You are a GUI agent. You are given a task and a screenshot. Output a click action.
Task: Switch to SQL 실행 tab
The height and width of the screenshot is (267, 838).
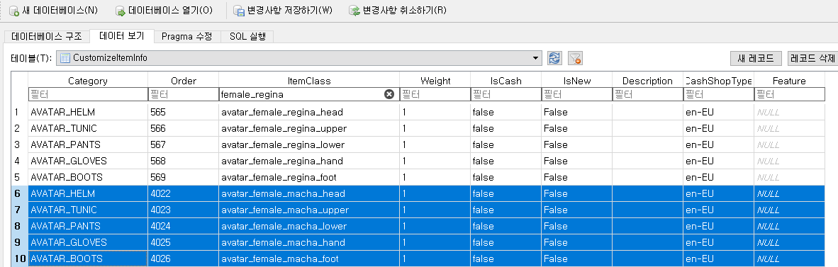point(247,37)
